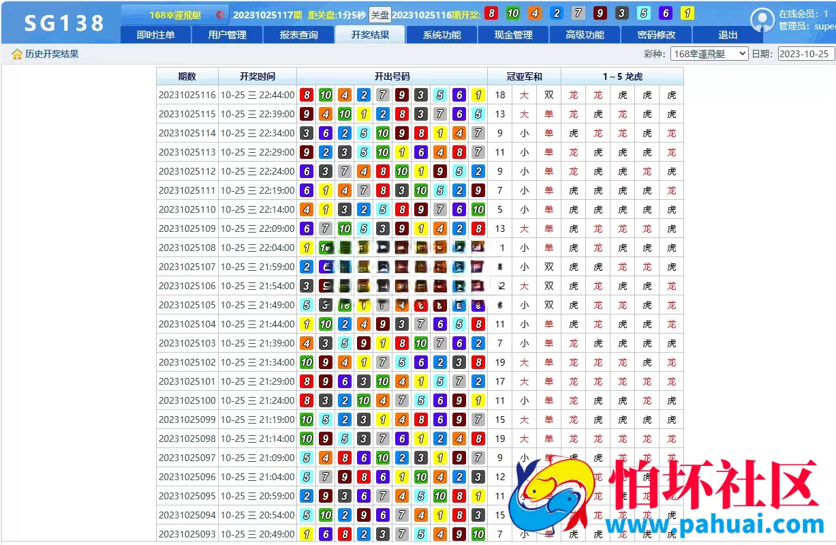Click first ball 2 in row 20231025107
This screenshot has width=836, height=545.
point(307,267)
